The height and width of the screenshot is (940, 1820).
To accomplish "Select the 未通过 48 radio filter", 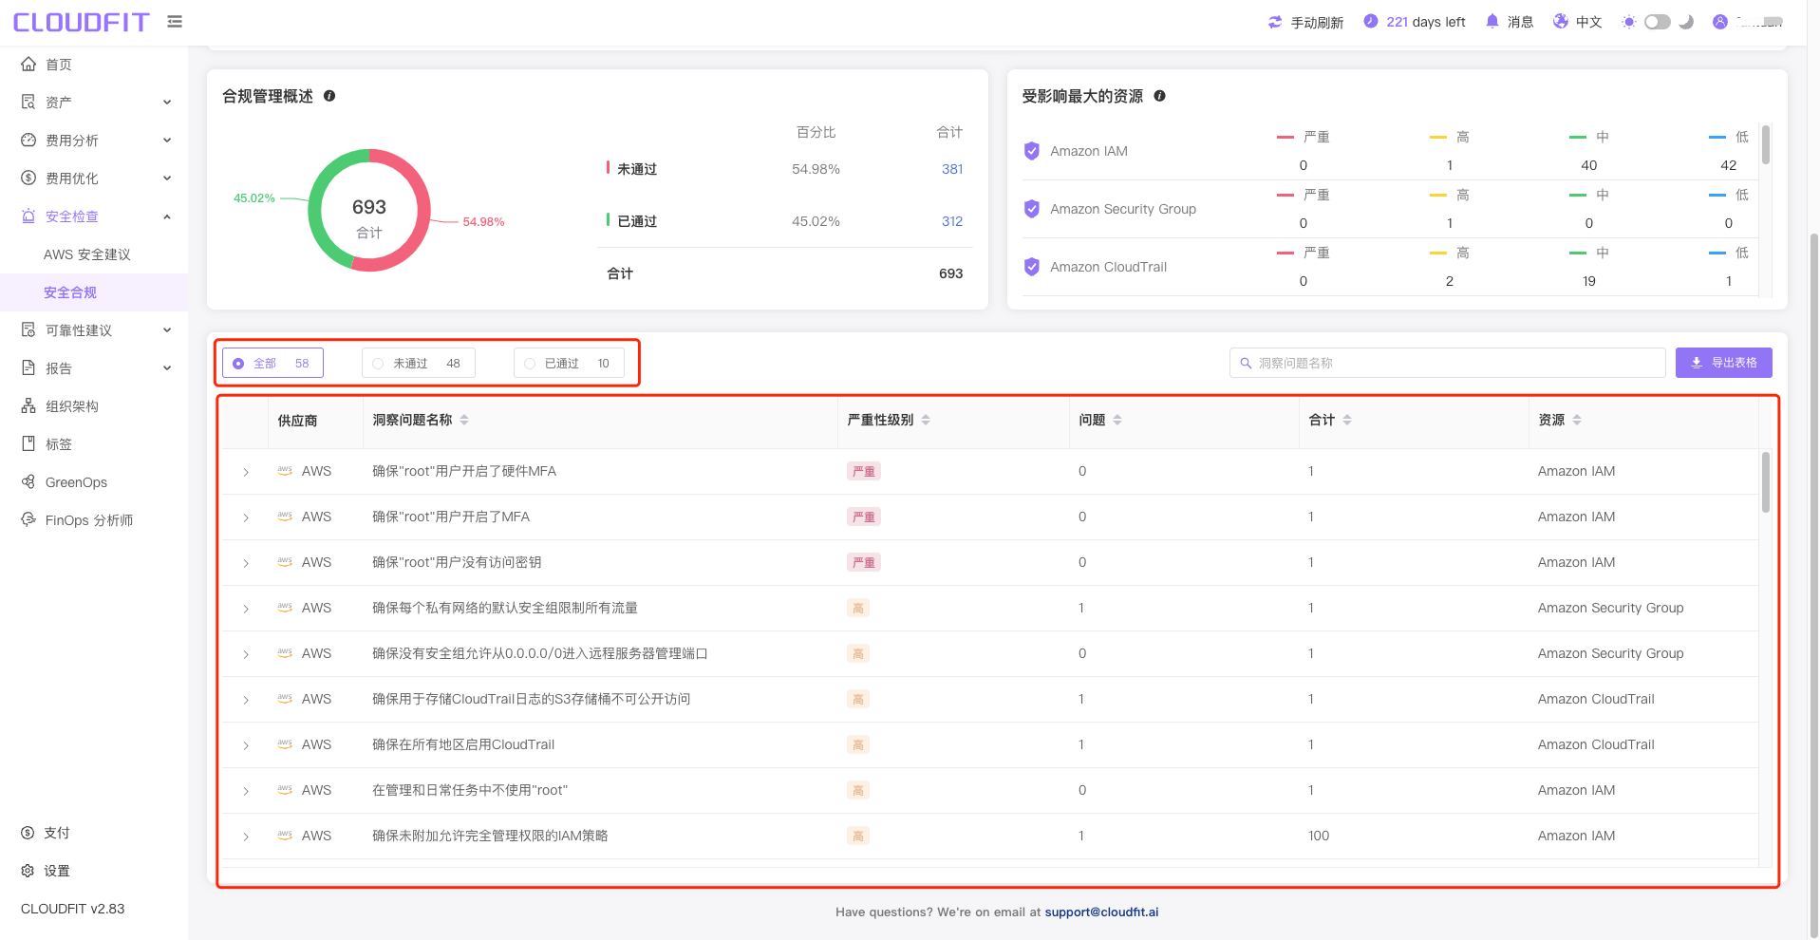I will 419,363.
